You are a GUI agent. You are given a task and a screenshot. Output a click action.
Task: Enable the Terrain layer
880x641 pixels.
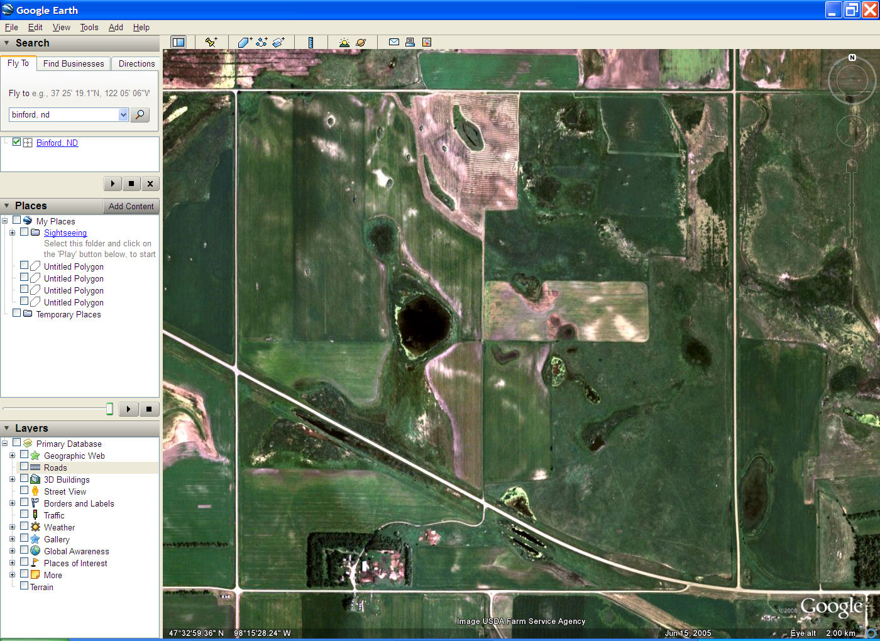25,586
